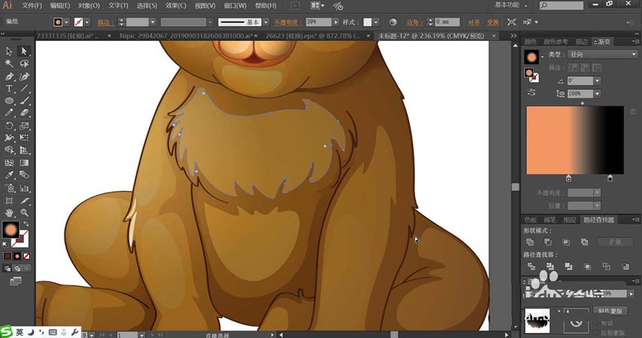This screenshot has height=338, width=642.
Task: Select the Symbol Sprayer tool
Action: coord(9,188)
